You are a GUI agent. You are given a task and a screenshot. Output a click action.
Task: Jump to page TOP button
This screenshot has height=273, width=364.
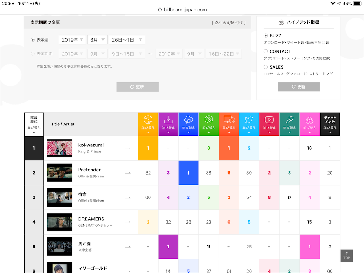click(347, 256)
